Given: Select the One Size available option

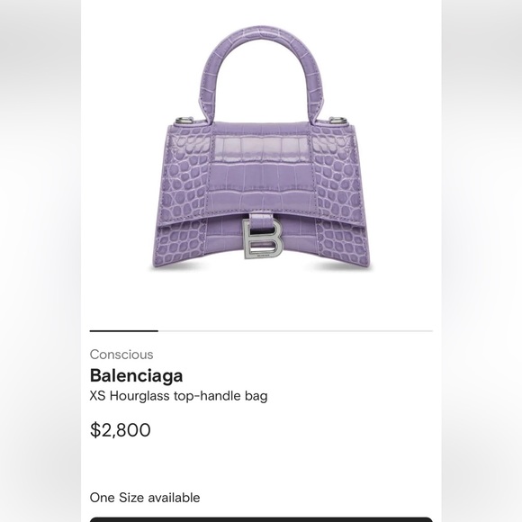Looking at the screenshot, I should point(145,498).
